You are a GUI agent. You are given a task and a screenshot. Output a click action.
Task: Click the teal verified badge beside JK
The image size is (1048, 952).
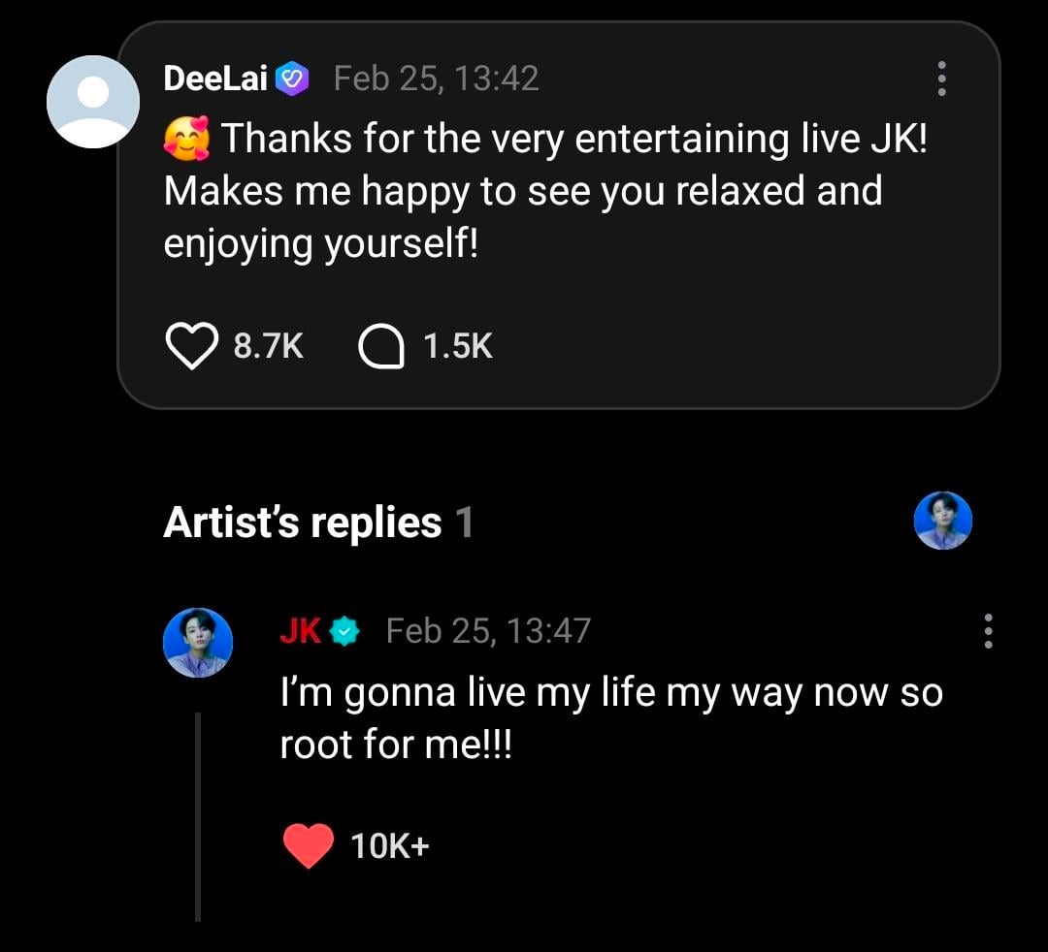click(x=342, y=631)
